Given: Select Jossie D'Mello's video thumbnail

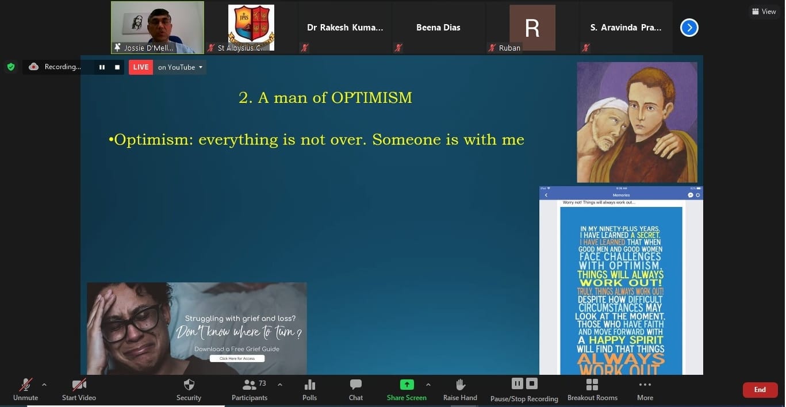Looking at the screenshot, I should point(158,28).
